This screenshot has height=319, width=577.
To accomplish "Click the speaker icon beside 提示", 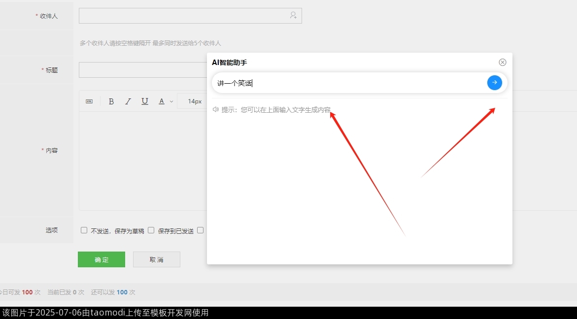I will coord(215,109).
